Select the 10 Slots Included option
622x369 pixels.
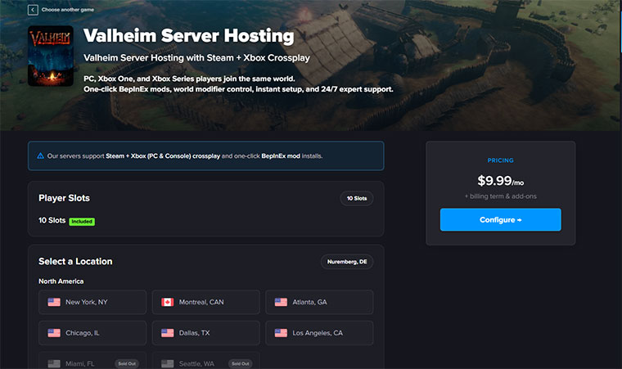(66, 221)
